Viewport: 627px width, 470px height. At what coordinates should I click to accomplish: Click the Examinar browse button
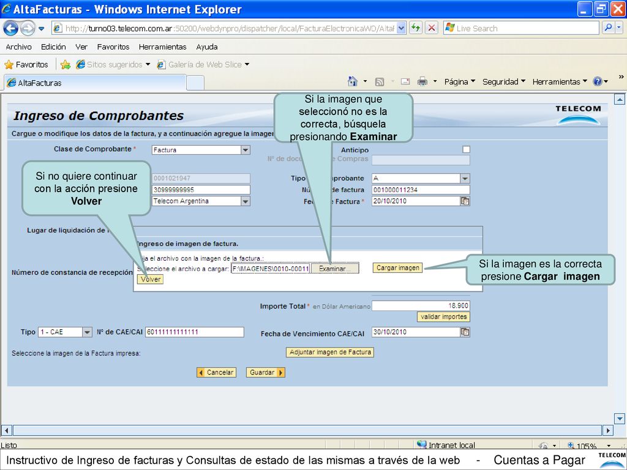tap(335, 269)
